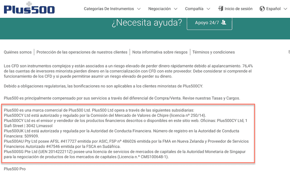Screen dimensions: 290x176
Task: Click the Autorizado #47546 text
Action: [42, 146]
